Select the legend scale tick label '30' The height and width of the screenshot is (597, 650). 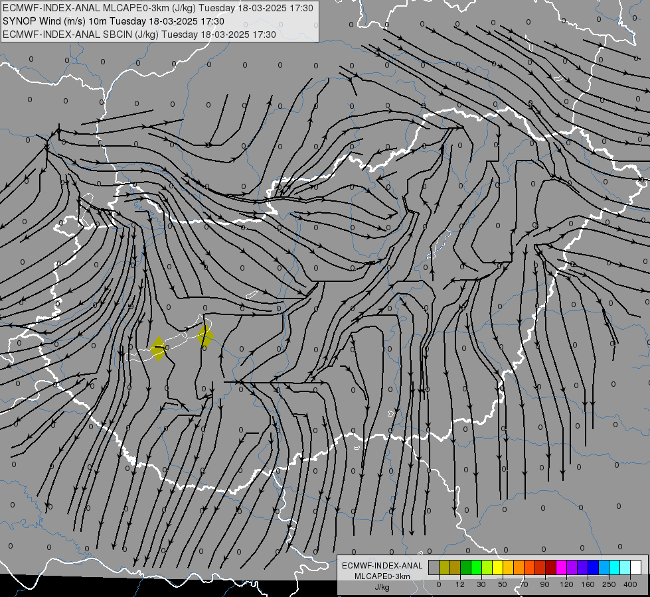(481, 584)
